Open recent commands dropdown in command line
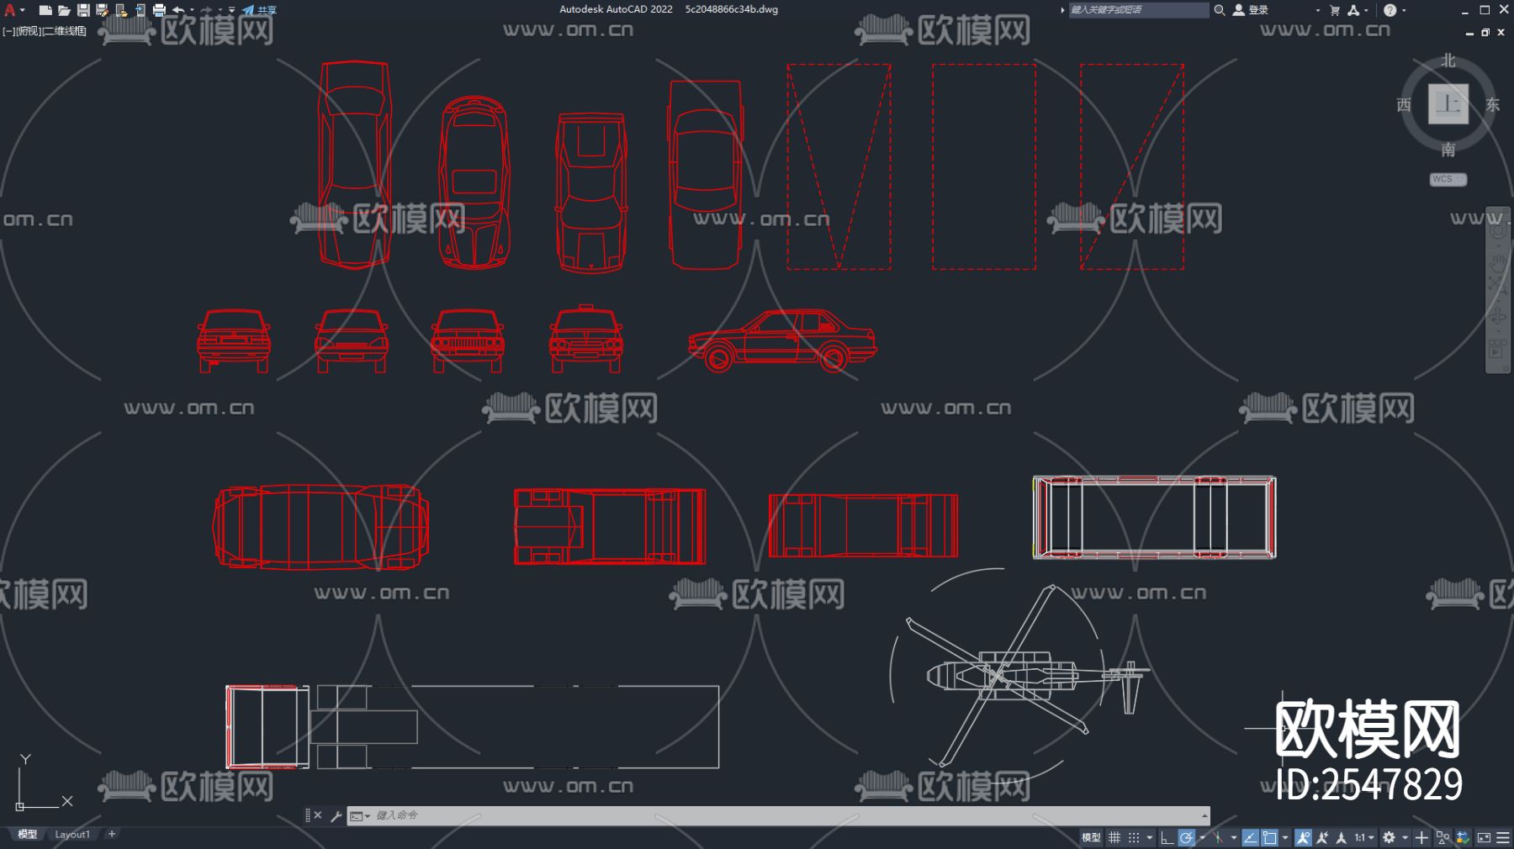 click(x=360, y=815)
